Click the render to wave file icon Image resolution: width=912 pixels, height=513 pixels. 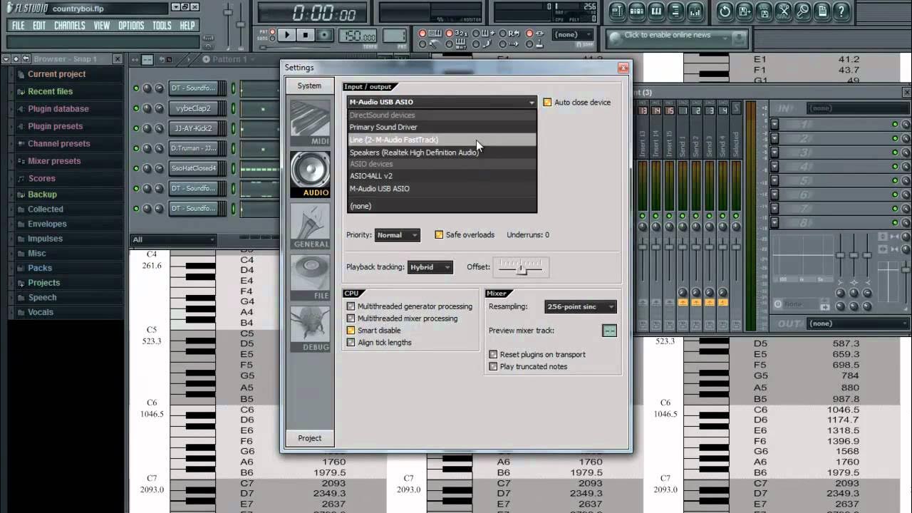764,11
